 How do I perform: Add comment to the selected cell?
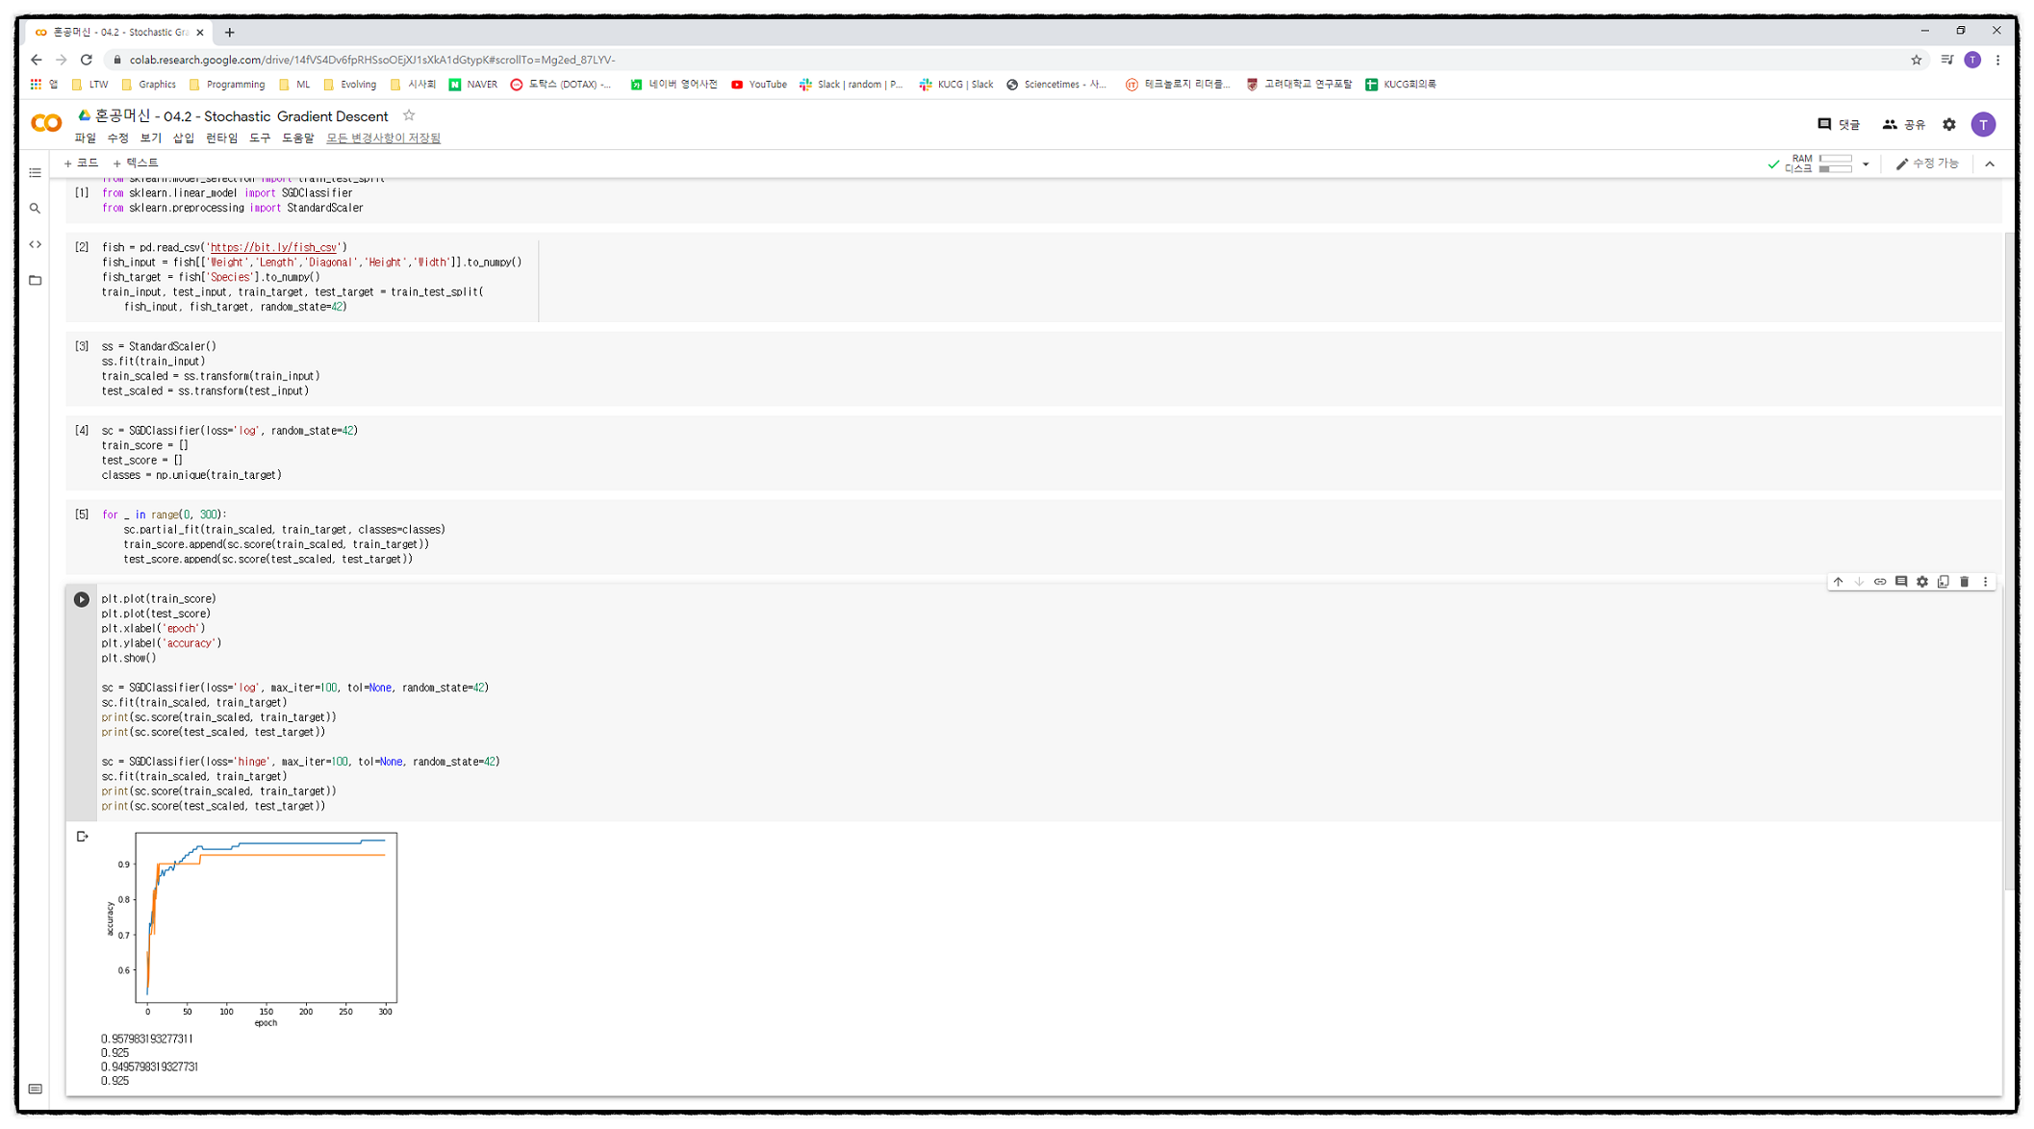pos(1901,582)
